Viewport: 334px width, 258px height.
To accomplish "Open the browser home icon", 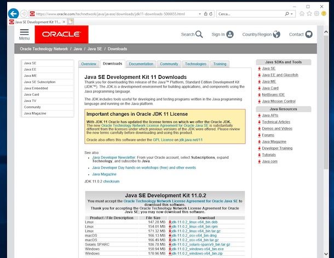I will click(302, 14).
